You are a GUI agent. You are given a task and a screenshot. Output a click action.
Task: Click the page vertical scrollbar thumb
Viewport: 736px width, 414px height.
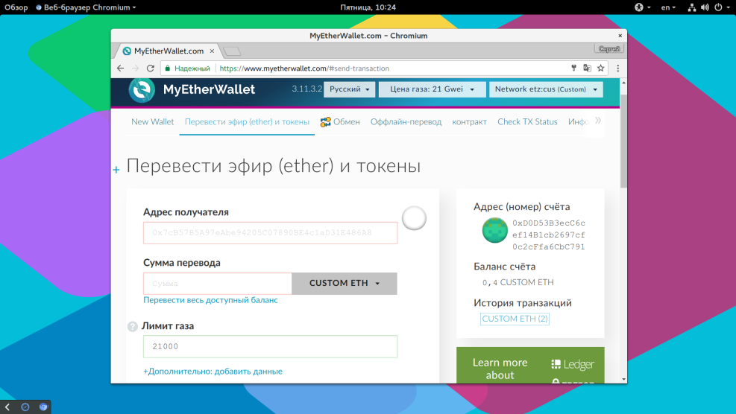pyautogui.click(x=623, y=141)
